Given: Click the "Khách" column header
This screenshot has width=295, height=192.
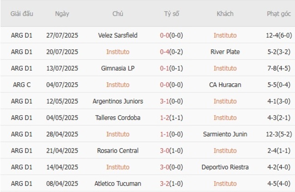Looking at the screenshot, I should point(225,14).
